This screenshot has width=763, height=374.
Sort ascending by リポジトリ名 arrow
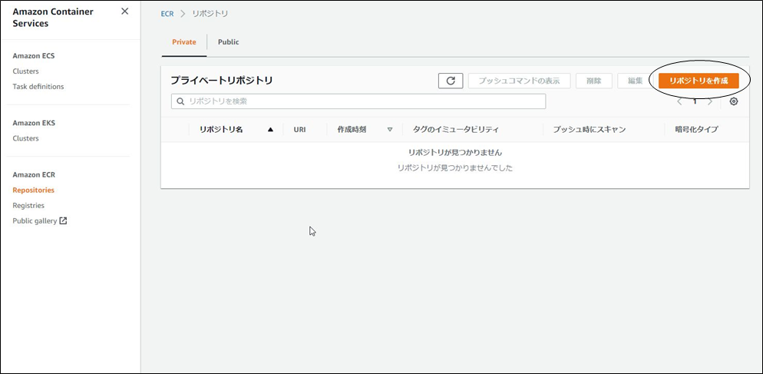270,130
